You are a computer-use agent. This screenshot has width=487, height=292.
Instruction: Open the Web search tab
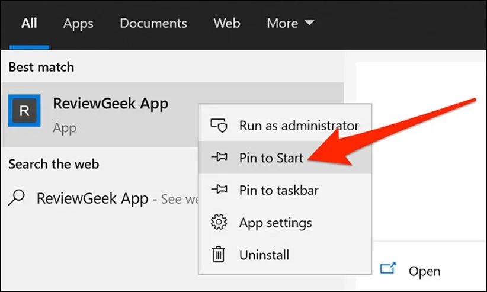227,24
